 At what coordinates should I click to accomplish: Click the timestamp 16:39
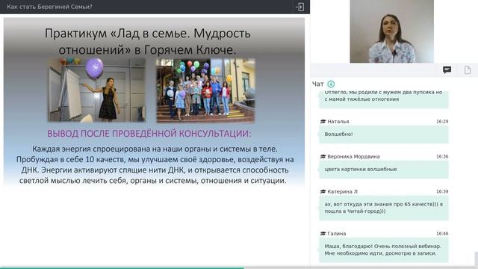[x=442, y=191]
